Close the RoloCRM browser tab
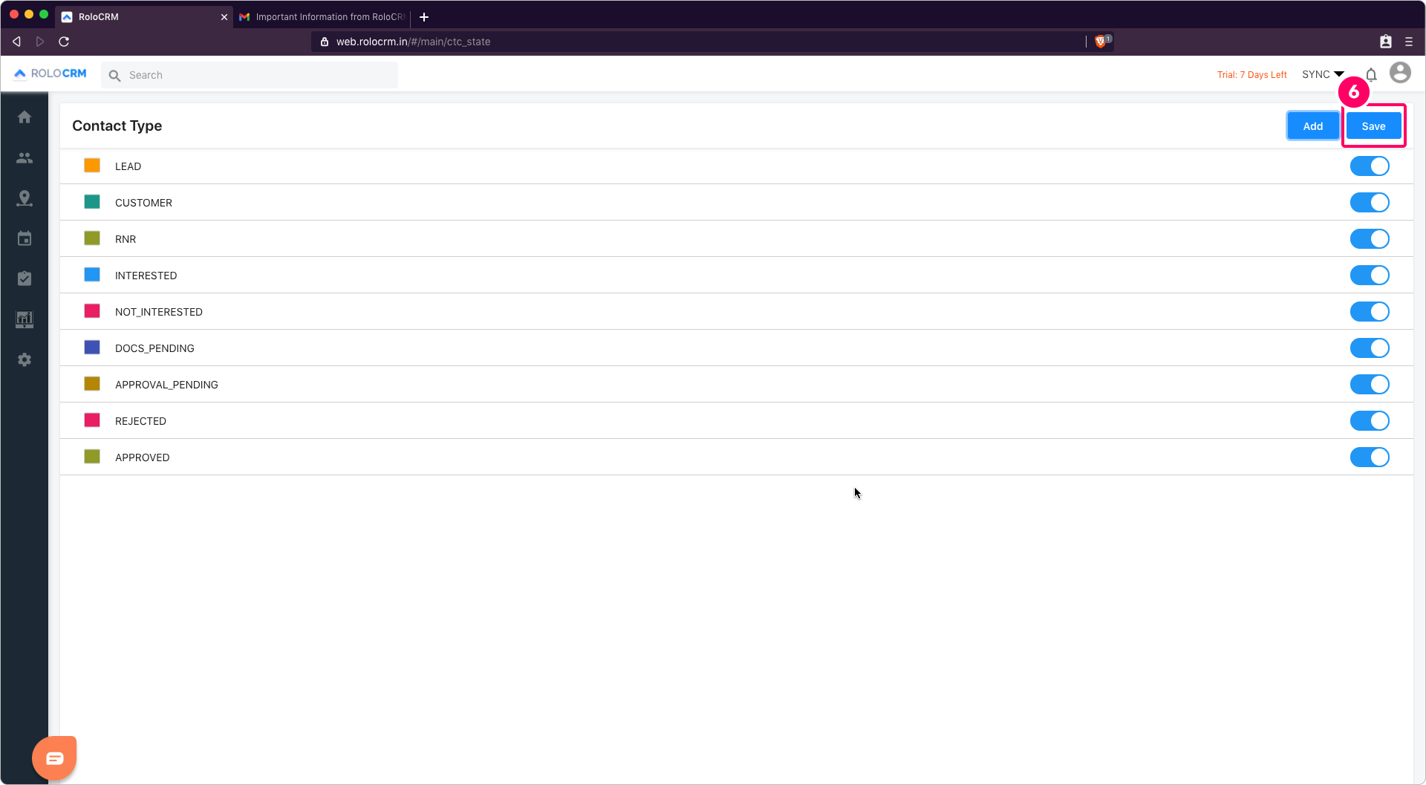The image size is (1426, 785). pos(224,17)
